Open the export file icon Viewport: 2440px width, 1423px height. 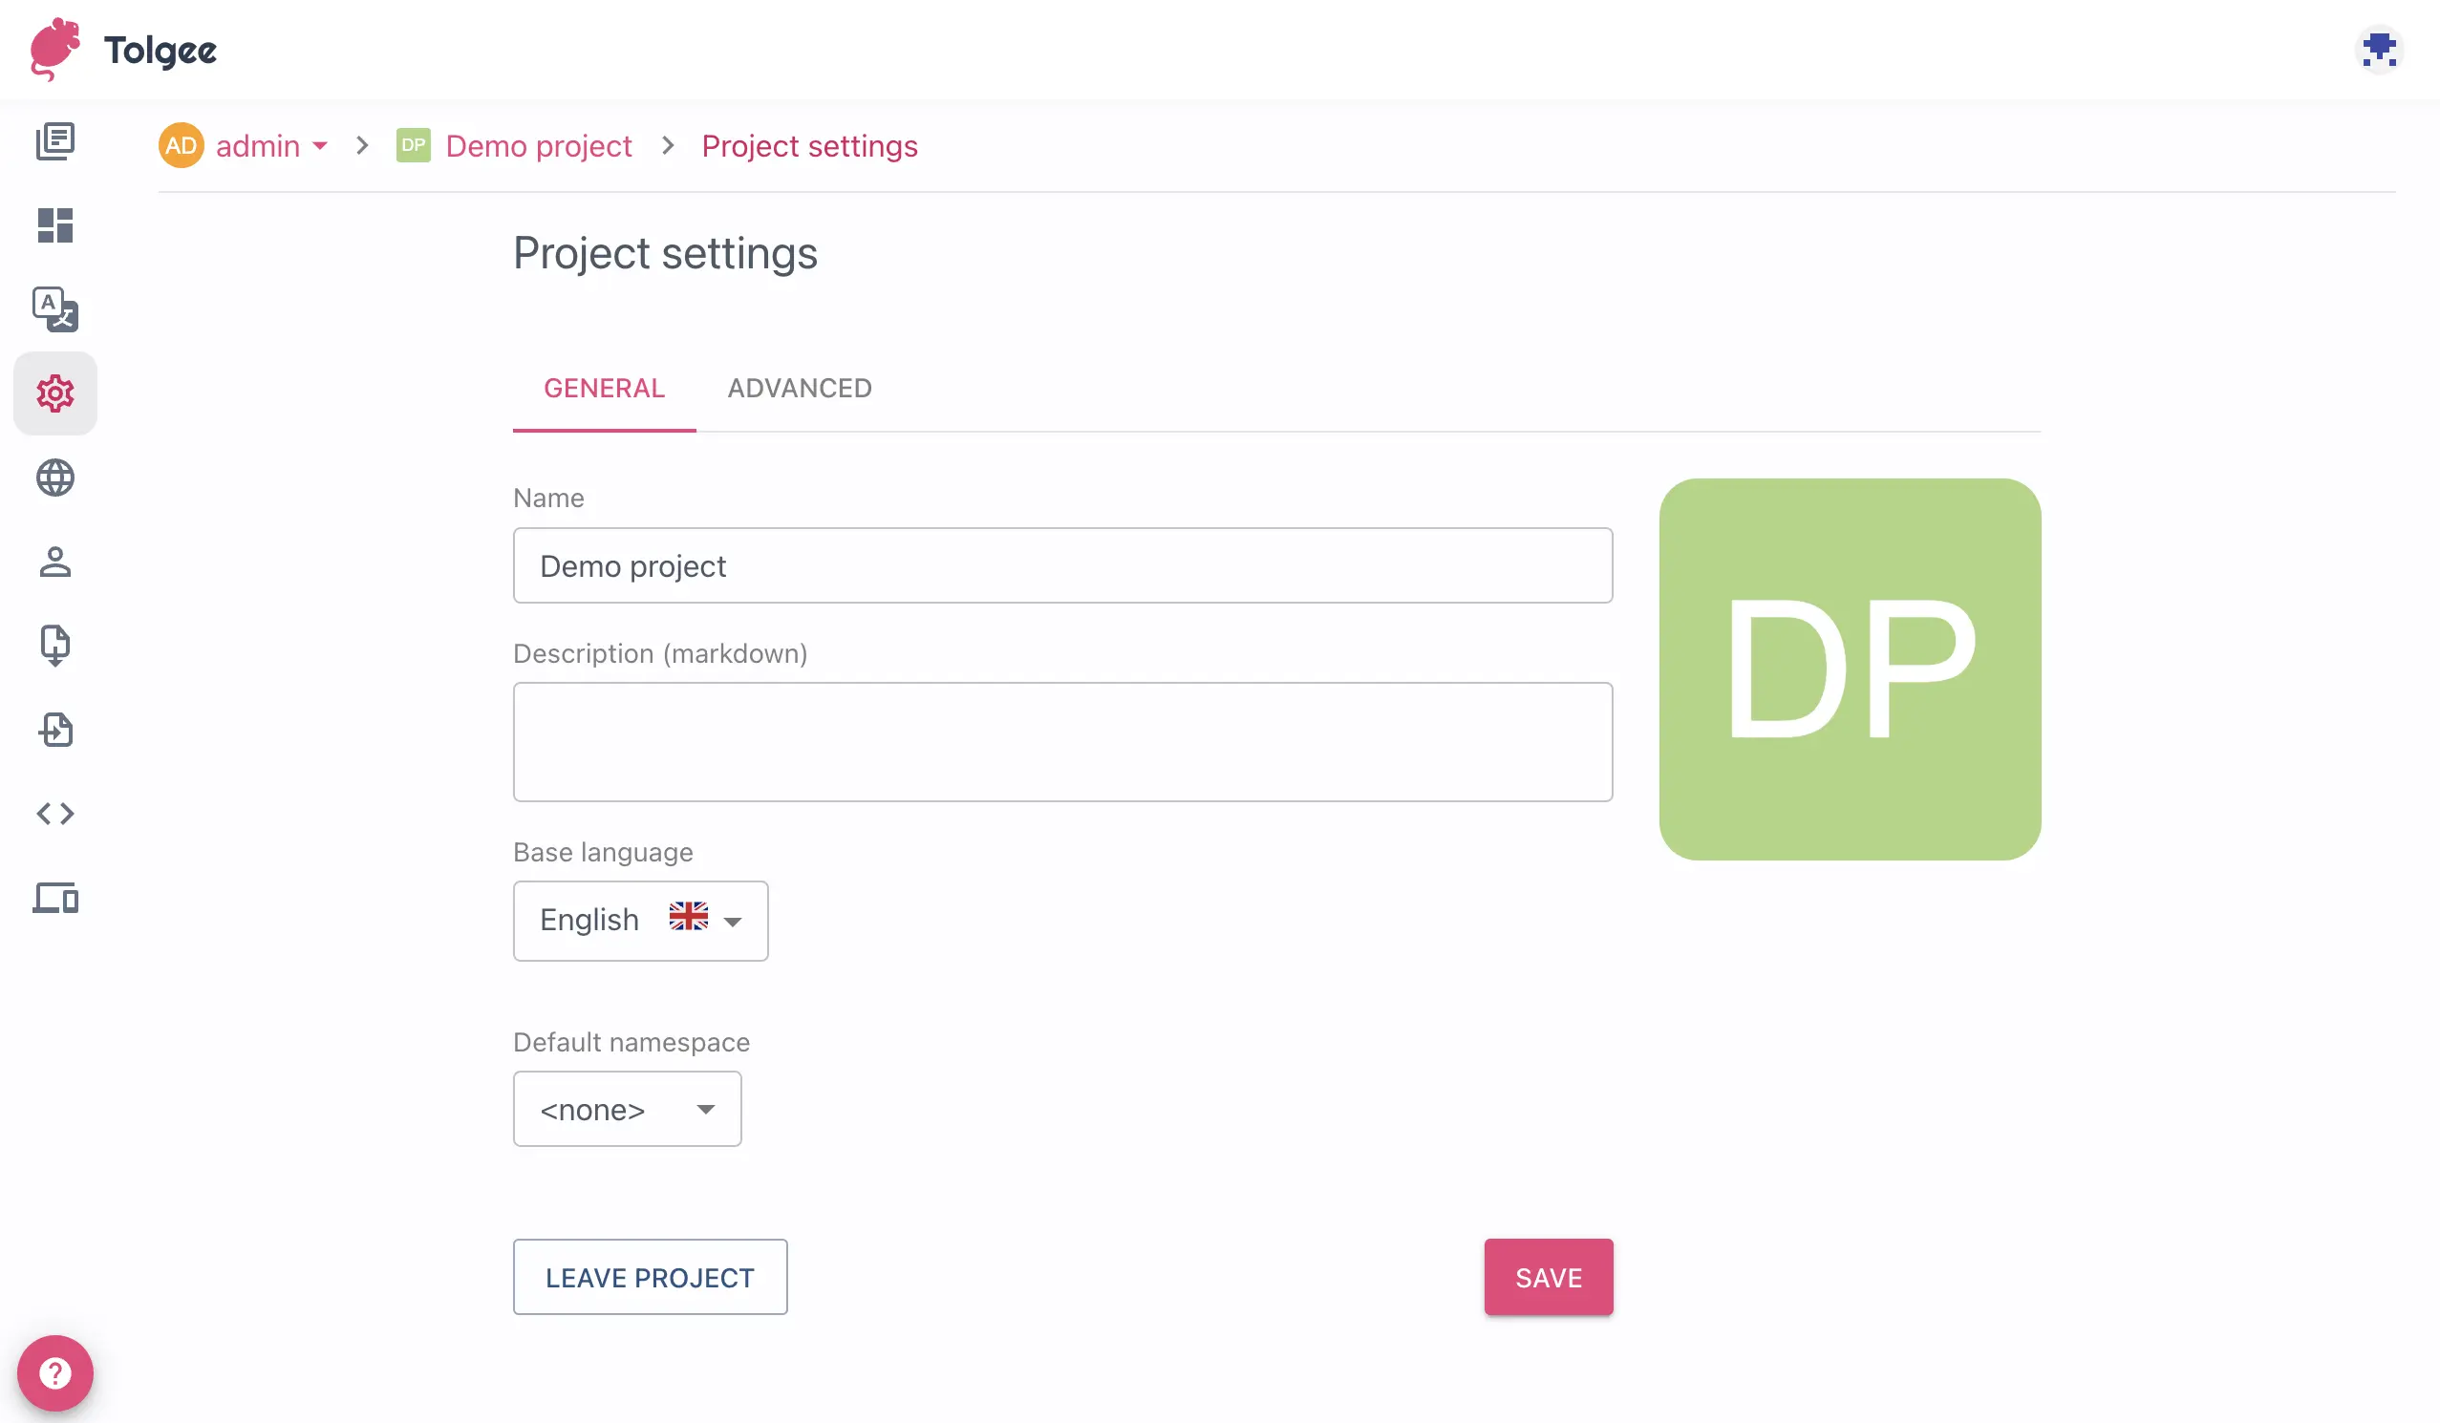coord(55,730)
